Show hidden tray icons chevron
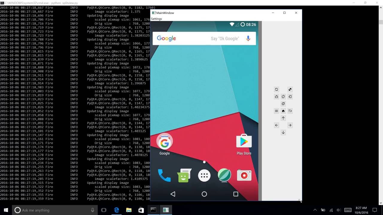This screenshot has height=215, width=383. pos(315,210)
